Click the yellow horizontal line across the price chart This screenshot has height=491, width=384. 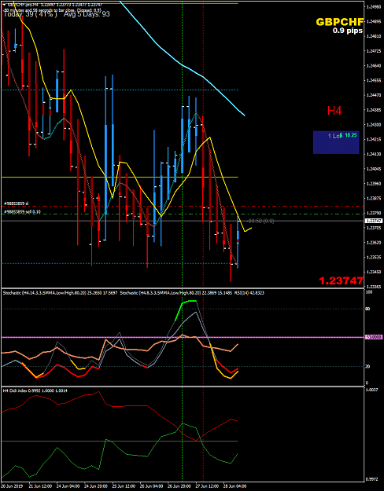pos(120,178)
